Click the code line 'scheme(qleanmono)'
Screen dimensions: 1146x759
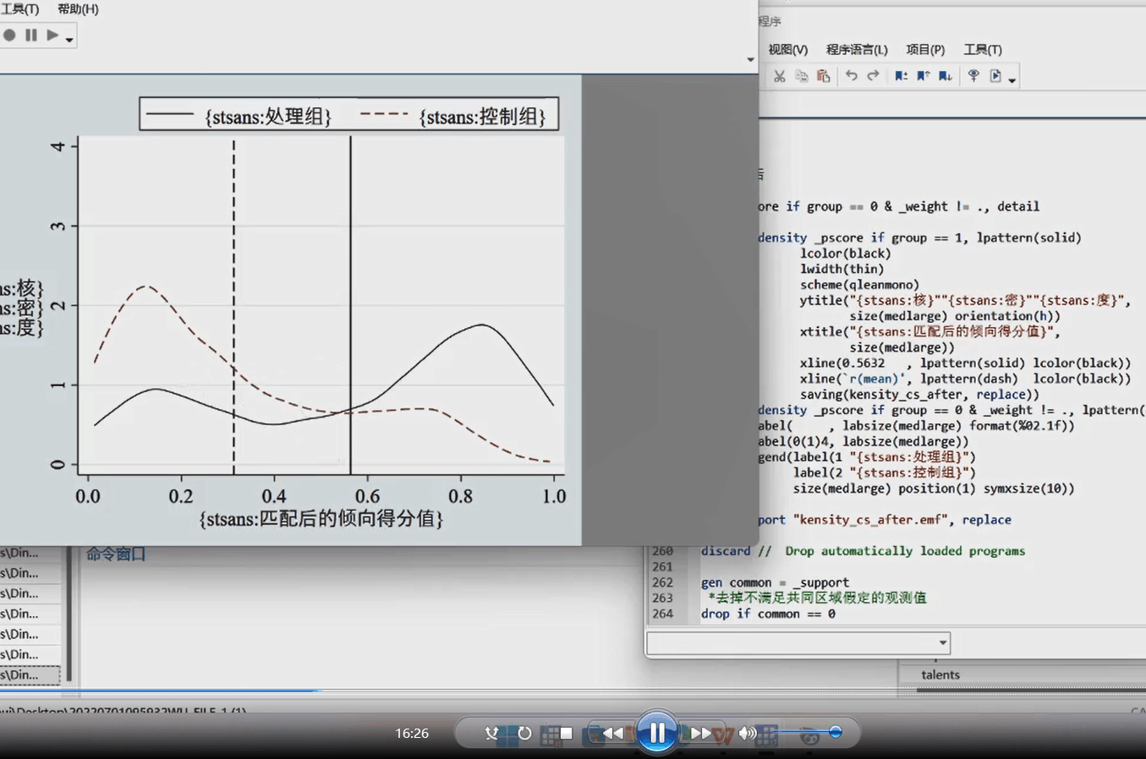(x=859, y=285)
